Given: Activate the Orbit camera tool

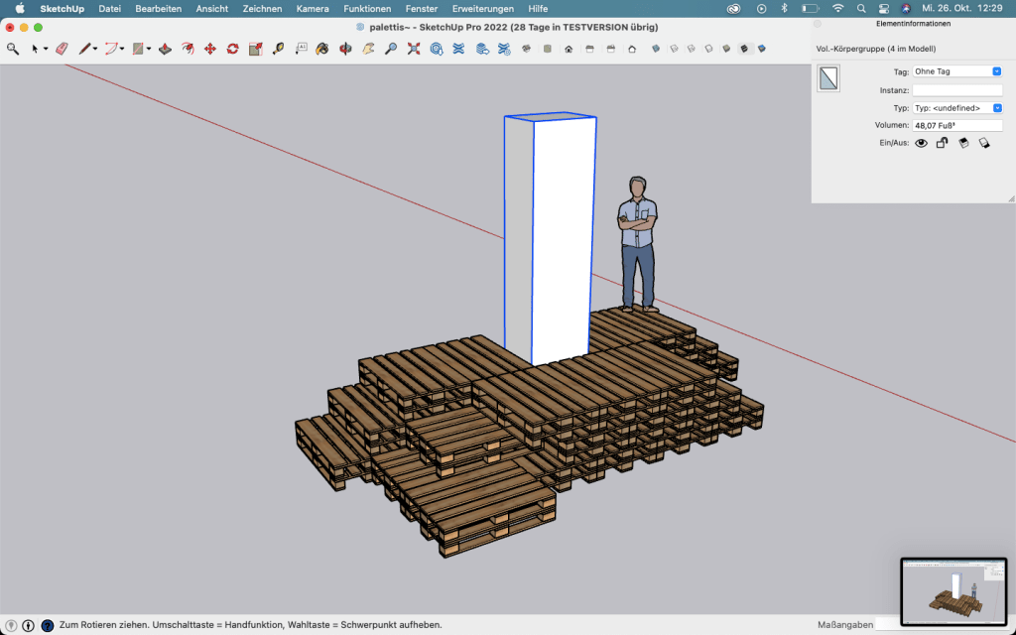Looking at the screenshot, I should (x=345, y=48).
